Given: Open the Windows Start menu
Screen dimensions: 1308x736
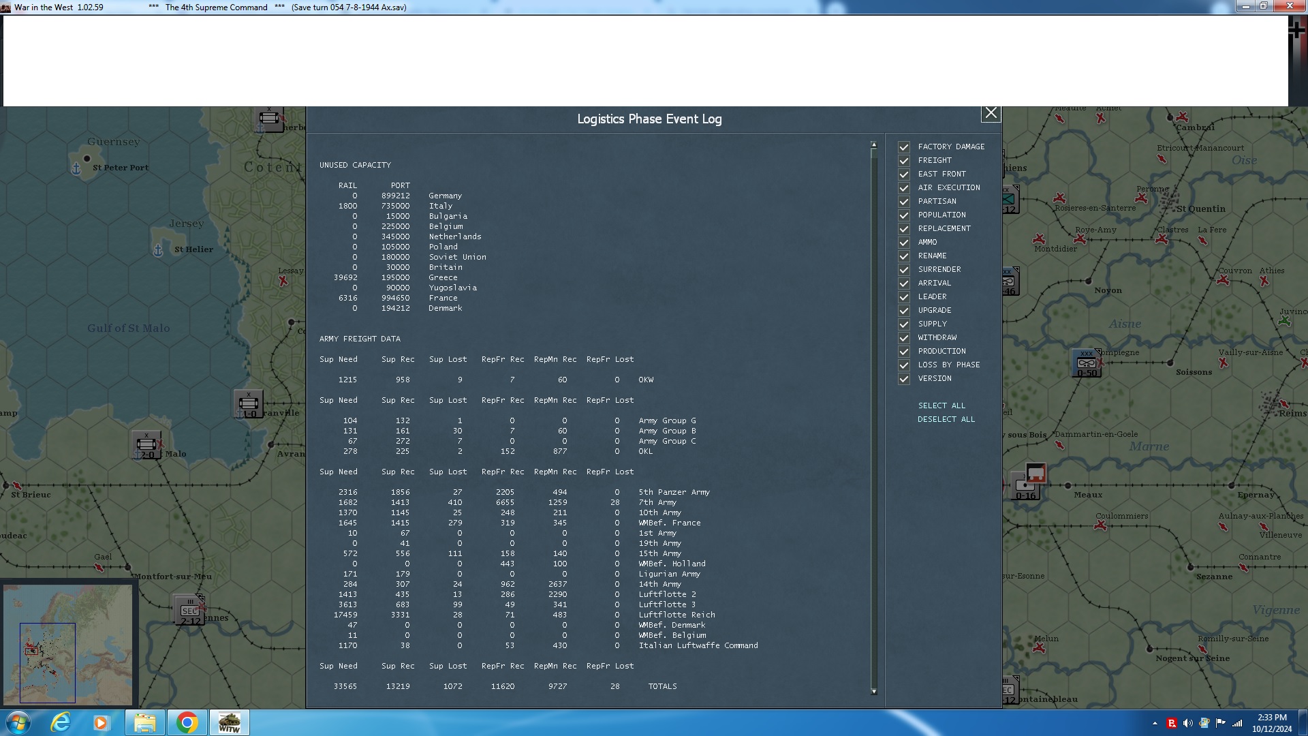Looking at the screenshot, I should 18,722.
